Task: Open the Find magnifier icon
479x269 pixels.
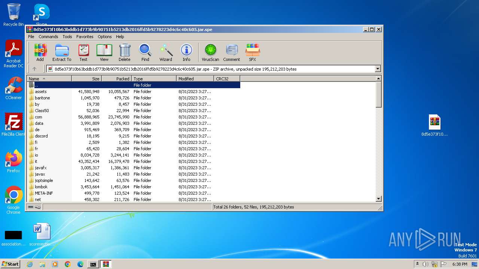Action: point(145,52)
